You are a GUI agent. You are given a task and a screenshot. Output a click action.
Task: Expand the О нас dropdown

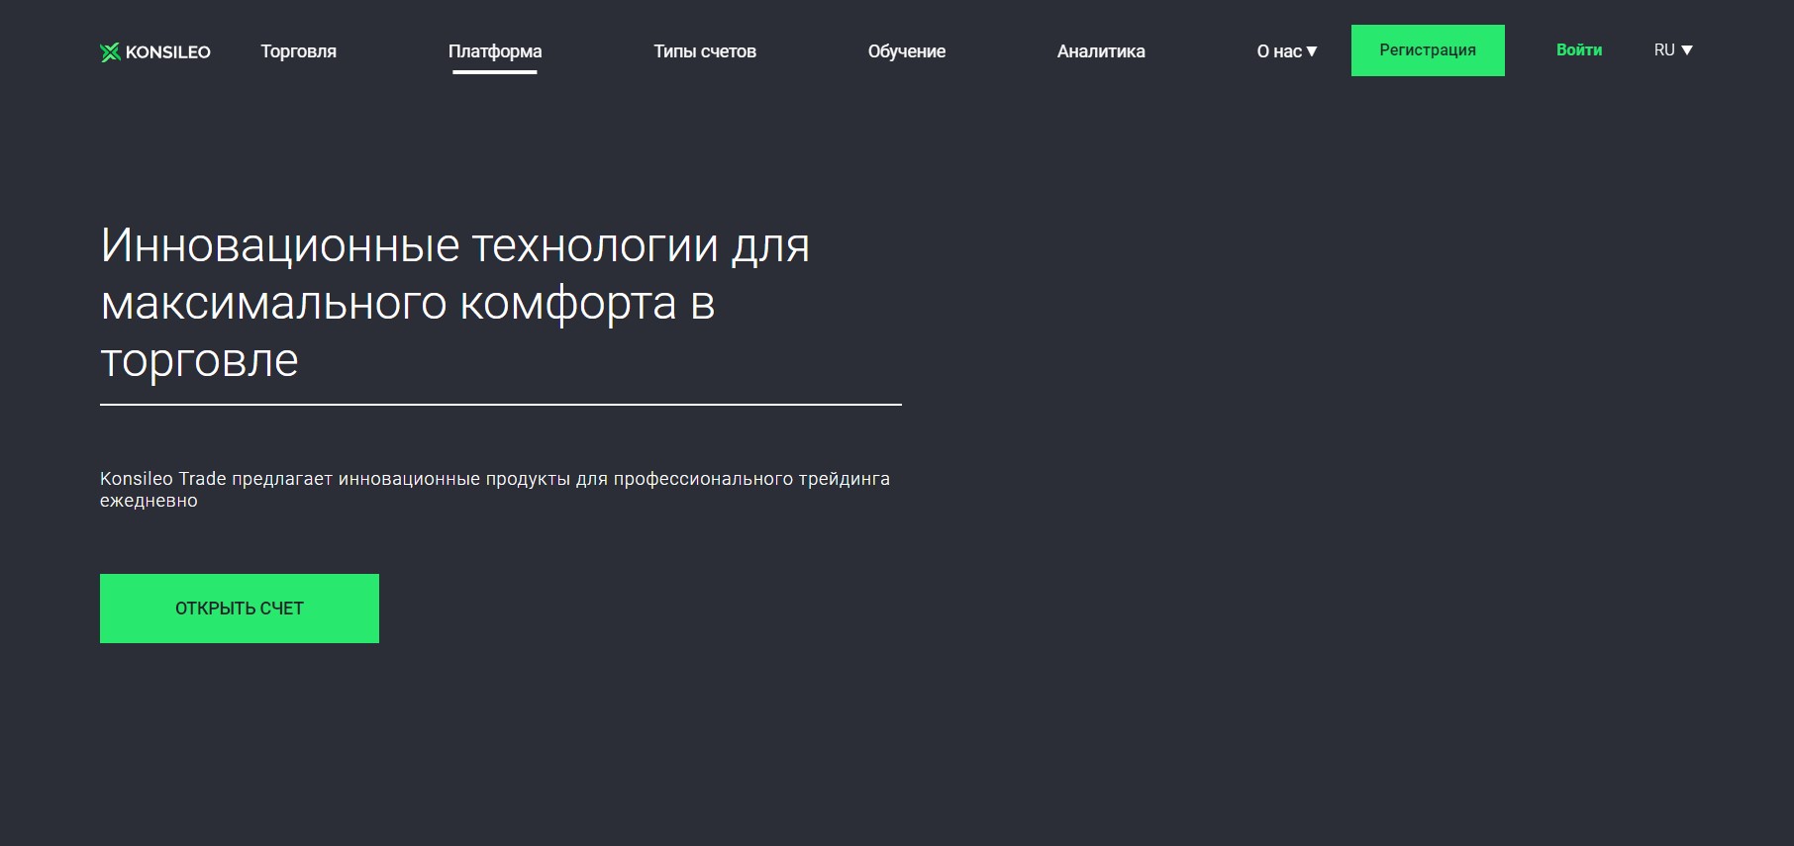1287,51
